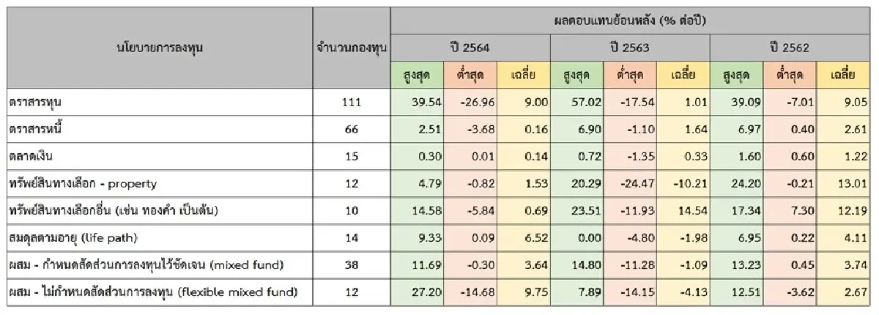This screenshot has height=315, width=879.
Task: Click the ตราสารหนี้ row label
Action: coord(38,130)
